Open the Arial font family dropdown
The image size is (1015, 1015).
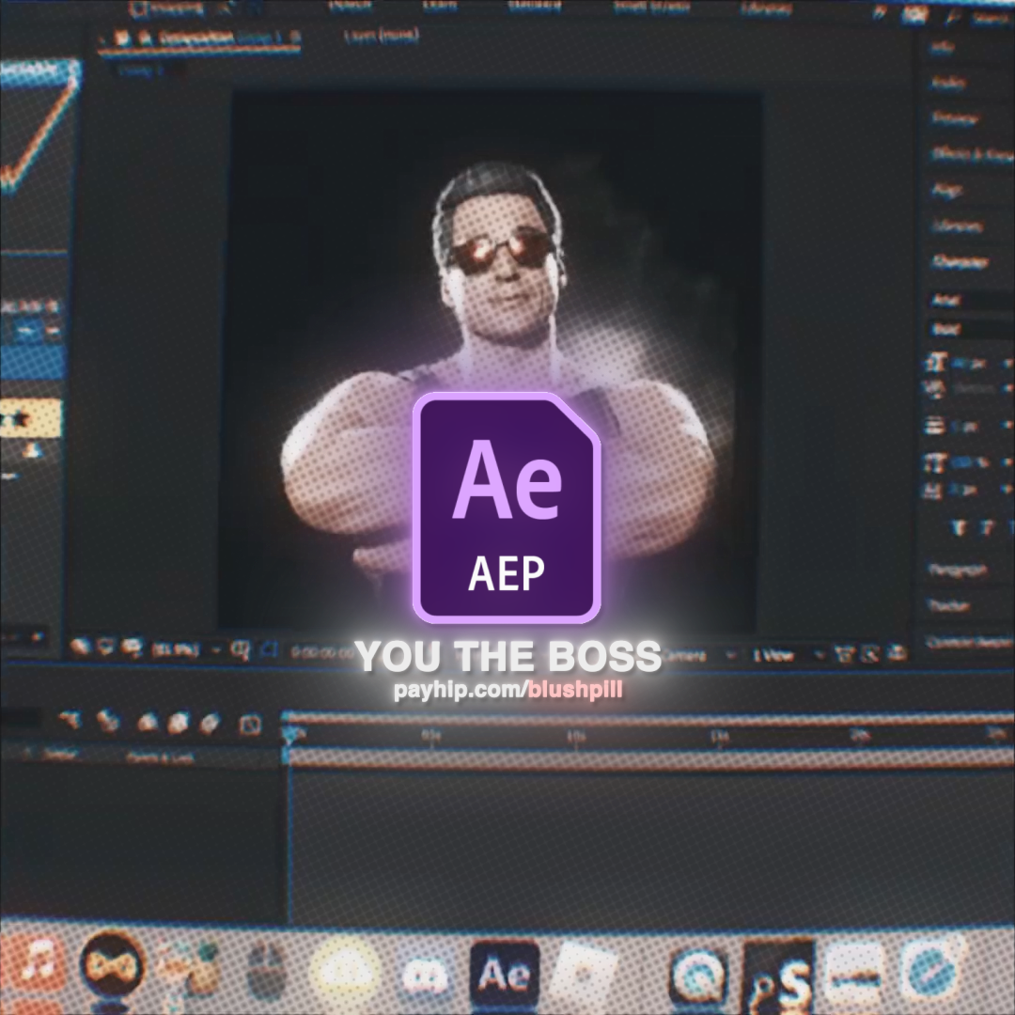pos(973,300)
